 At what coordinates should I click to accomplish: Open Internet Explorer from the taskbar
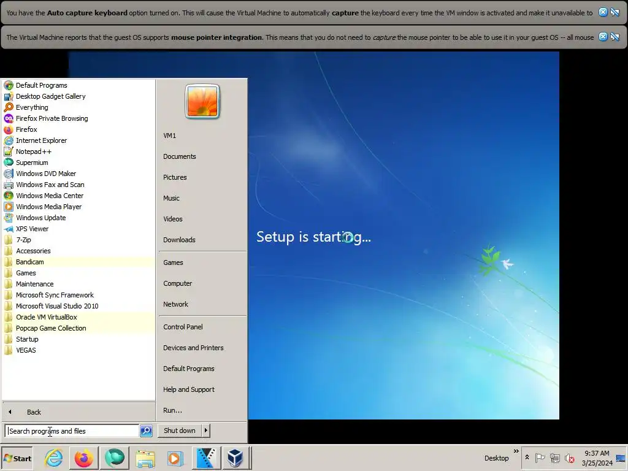54,458
